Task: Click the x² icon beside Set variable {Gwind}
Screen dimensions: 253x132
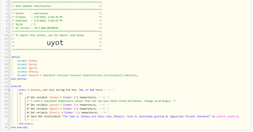Action: click(x=28, y=105)
